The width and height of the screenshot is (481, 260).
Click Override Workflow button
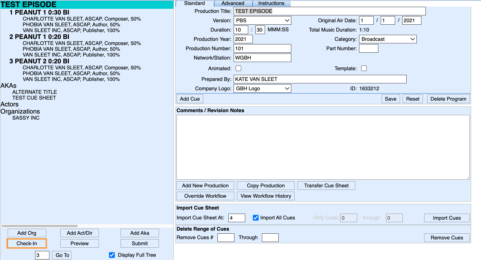tap(205, 196)
